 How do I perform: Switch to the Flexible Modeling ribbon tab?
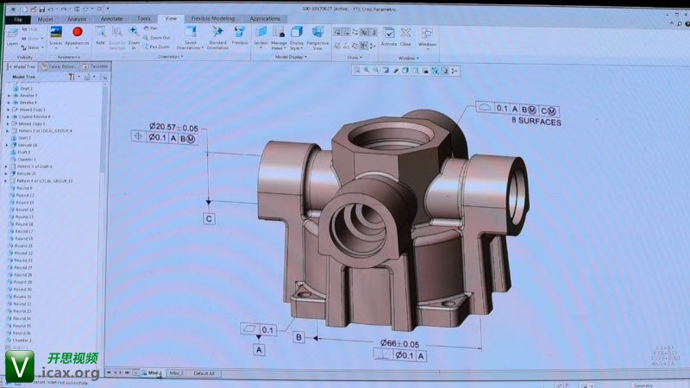point(211,17)
